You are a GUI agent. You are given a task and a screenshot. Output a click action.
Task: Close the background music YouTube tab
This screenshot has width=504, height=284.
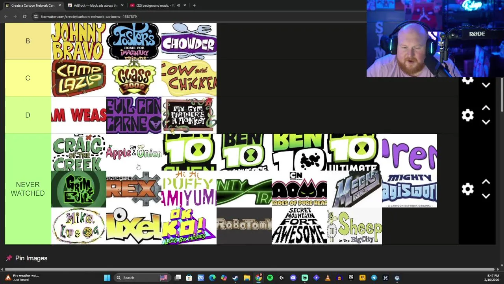(184, 6)
